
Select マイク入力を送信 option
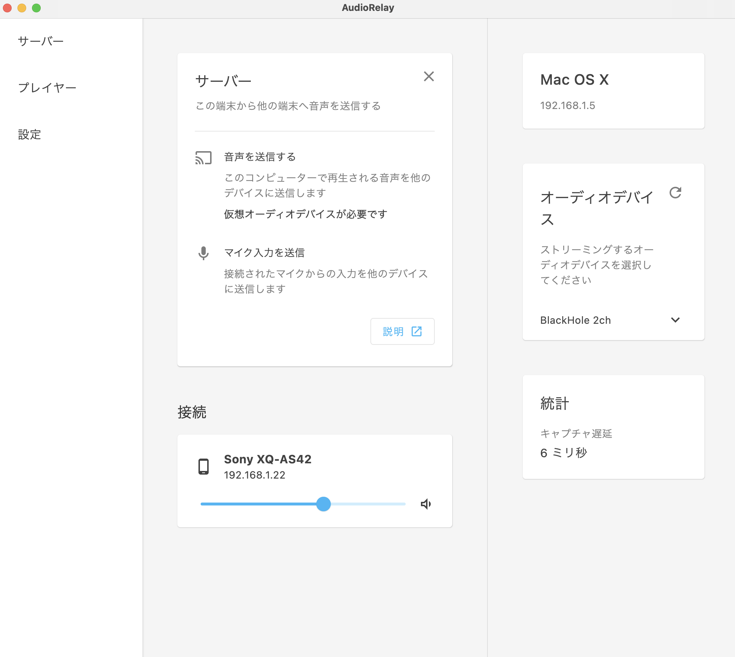[264, 253]
